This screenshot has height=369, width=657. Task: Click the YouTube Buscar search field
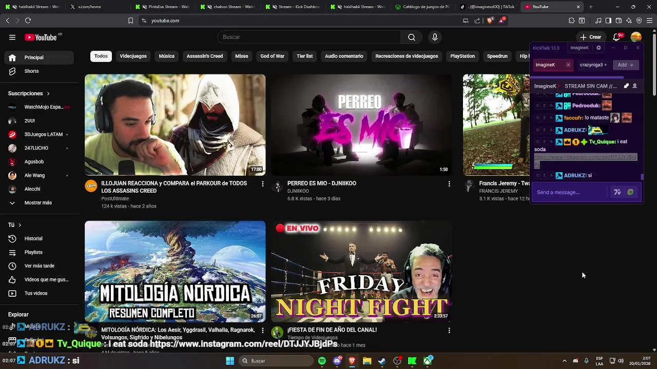click(309, 37)
